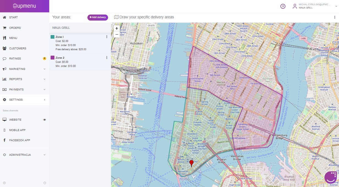The image size is (339, 187).
Task: Open the chat widget bubble
Action: tap(331, 177)
